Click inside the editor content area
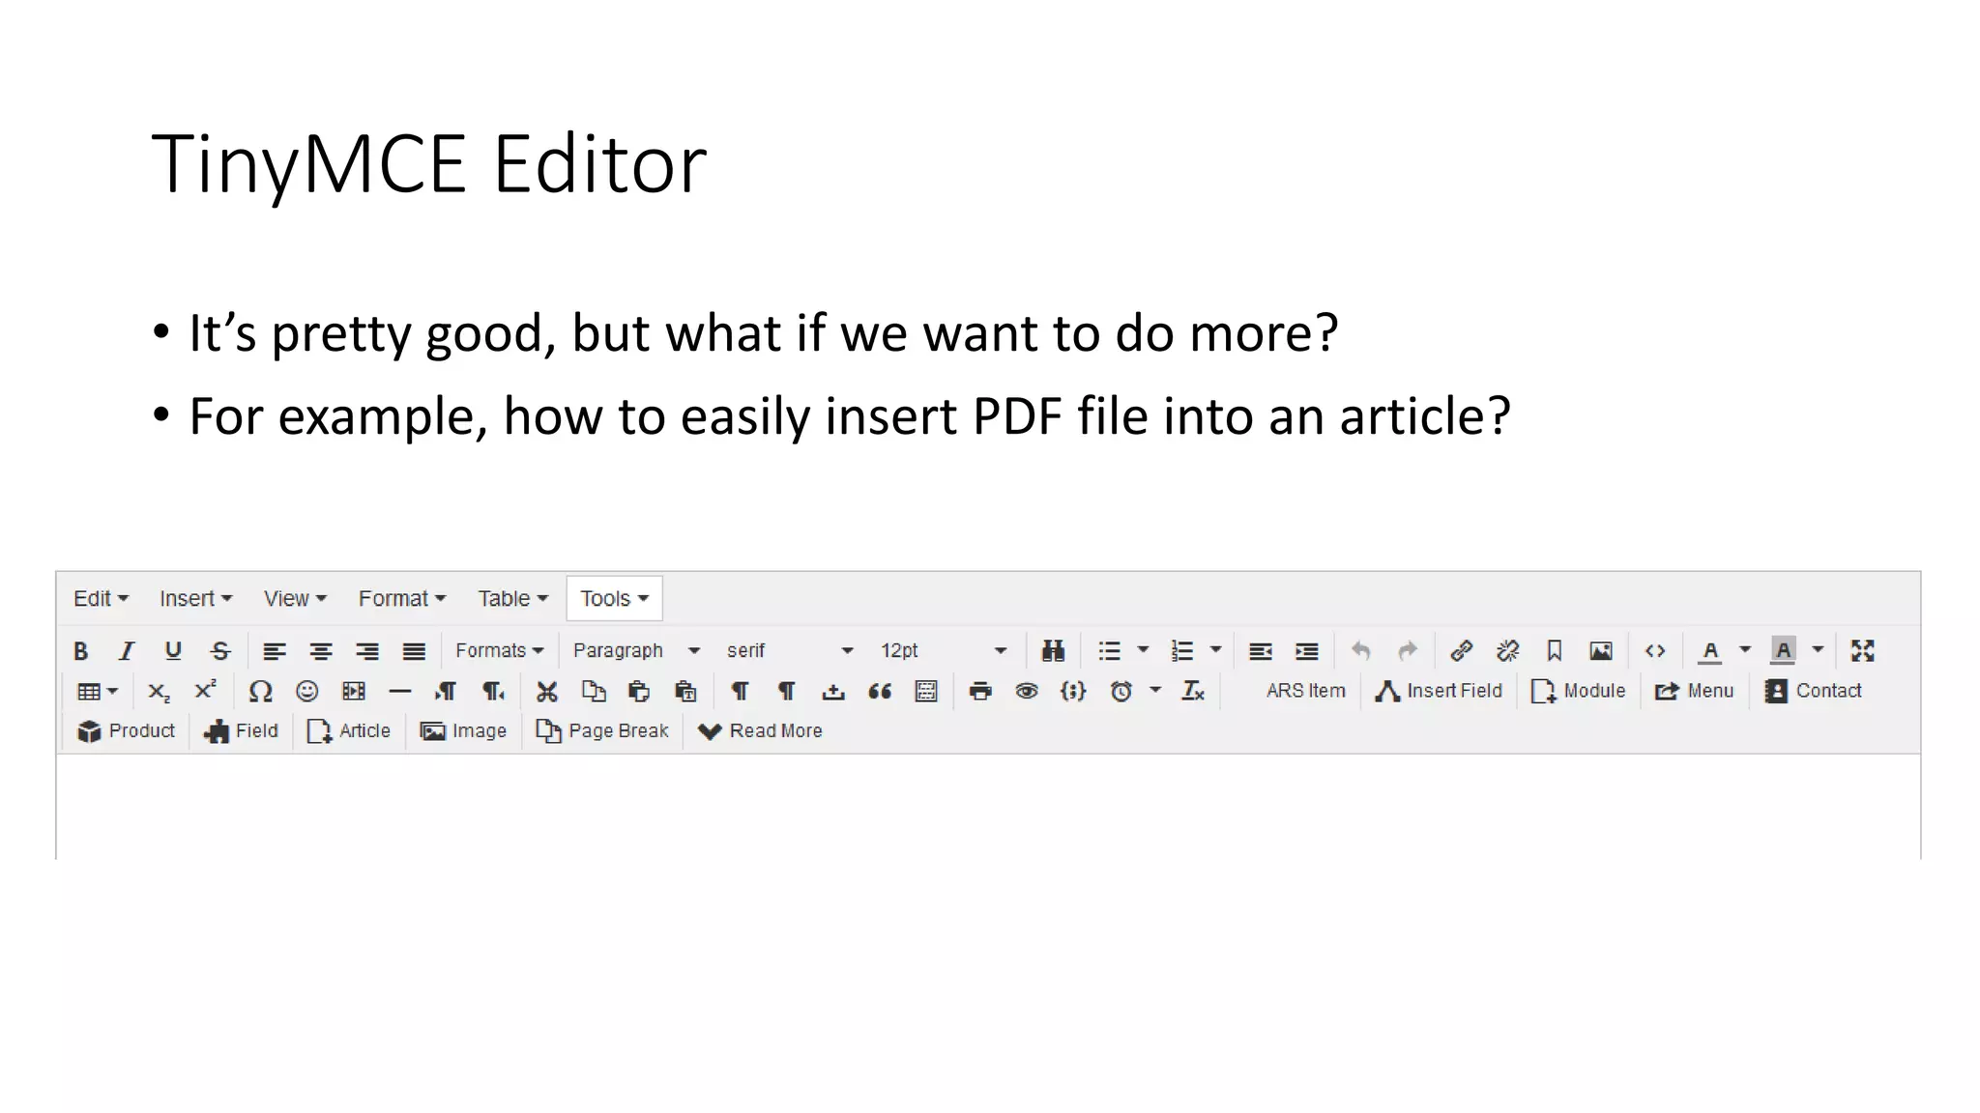This screenshot has width=1980, height=1113. pos(988,806)
